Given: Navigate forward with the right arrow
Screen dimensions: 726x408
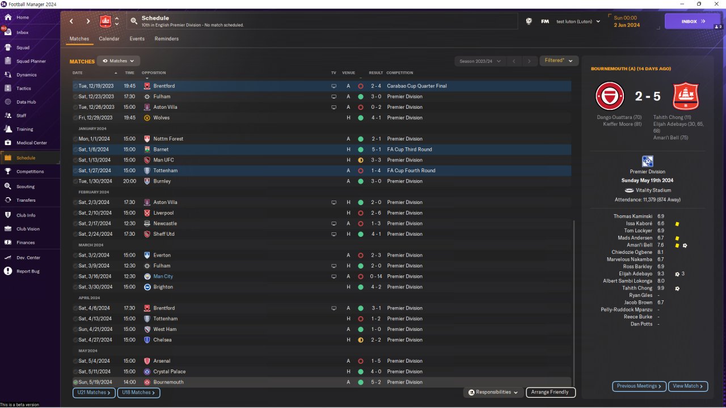Looking at the screenshot, I should pos(88,22).
